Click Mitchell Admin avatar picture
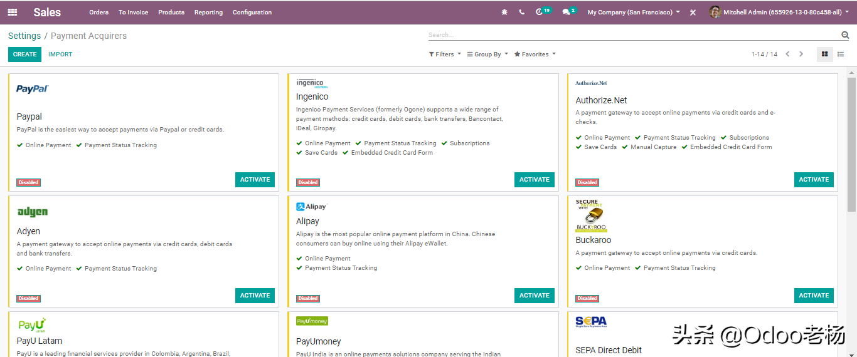This screenshot has height=357, width=857. (715, 12)
